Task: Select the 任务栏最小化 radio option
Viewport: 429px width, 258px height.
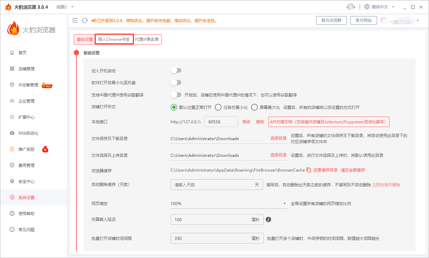Action: 218,107
